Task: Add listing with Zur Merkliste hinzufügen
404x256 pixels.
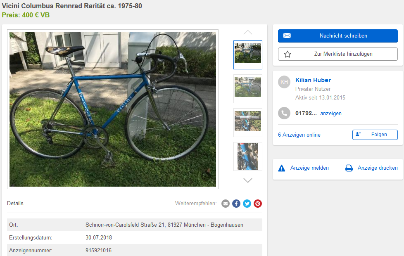Action: point(338,54)
